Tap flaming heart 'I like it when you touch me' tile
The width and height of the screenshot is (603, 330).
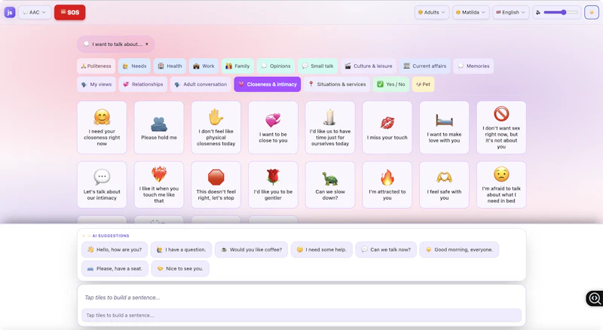[x=159, y=185]
